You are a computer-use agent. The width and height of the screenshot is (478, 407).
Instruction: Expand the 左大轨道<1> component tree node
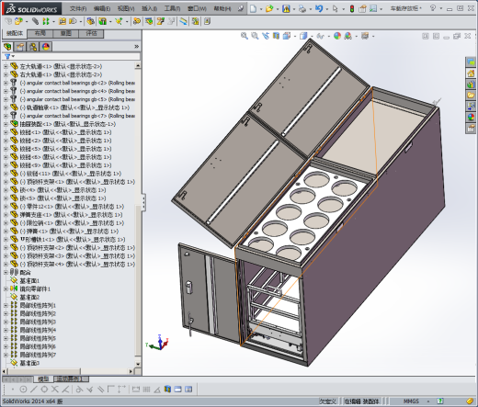coord(6,66)
